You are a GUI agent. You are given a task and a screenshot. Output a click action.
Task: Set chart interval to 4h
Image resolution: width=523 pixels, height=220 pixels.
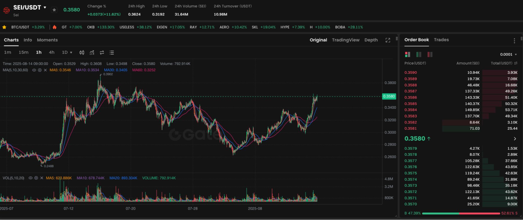(52, 52)
